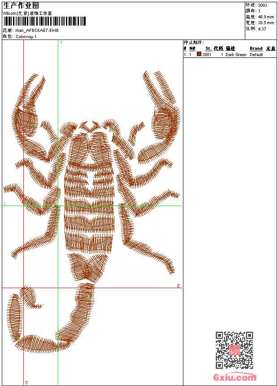The width and height of the screenshot is (278, 386).
Task: Click the red marker 2 at right edge
Action: pos(178,285)
